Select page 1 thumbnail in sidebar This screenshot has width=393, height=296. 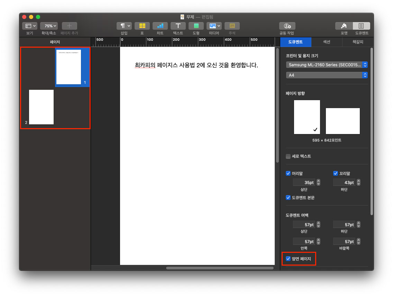(69, 67)
